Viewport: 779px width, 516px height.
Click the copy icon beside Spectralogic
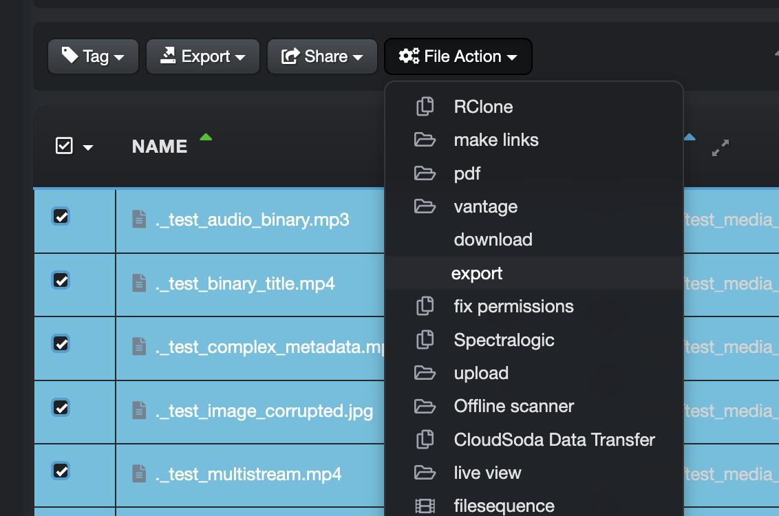point(425,340)
